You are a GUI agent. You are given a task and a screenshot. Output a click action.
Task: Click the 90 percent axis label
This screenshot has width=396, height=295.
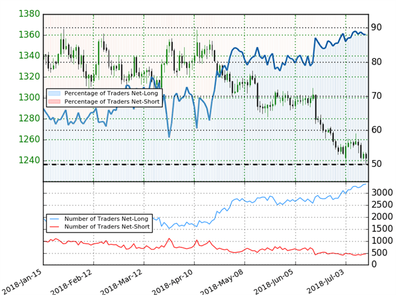376,27
